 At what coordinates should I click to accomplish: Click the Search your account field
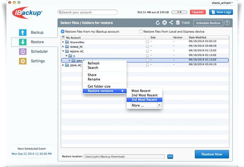point(87,12)
